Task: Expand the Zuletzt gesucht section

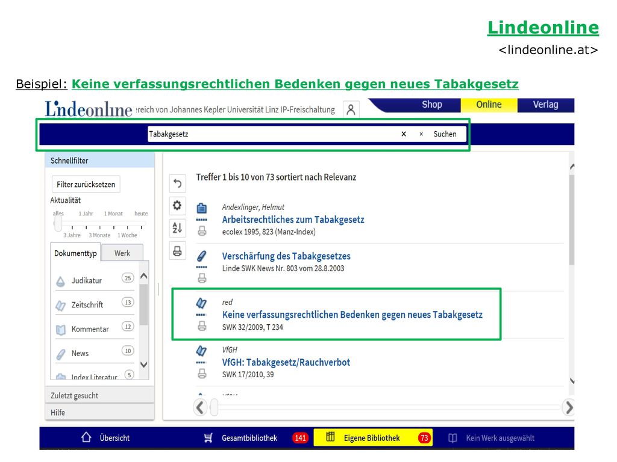Action: pos(100,395)
